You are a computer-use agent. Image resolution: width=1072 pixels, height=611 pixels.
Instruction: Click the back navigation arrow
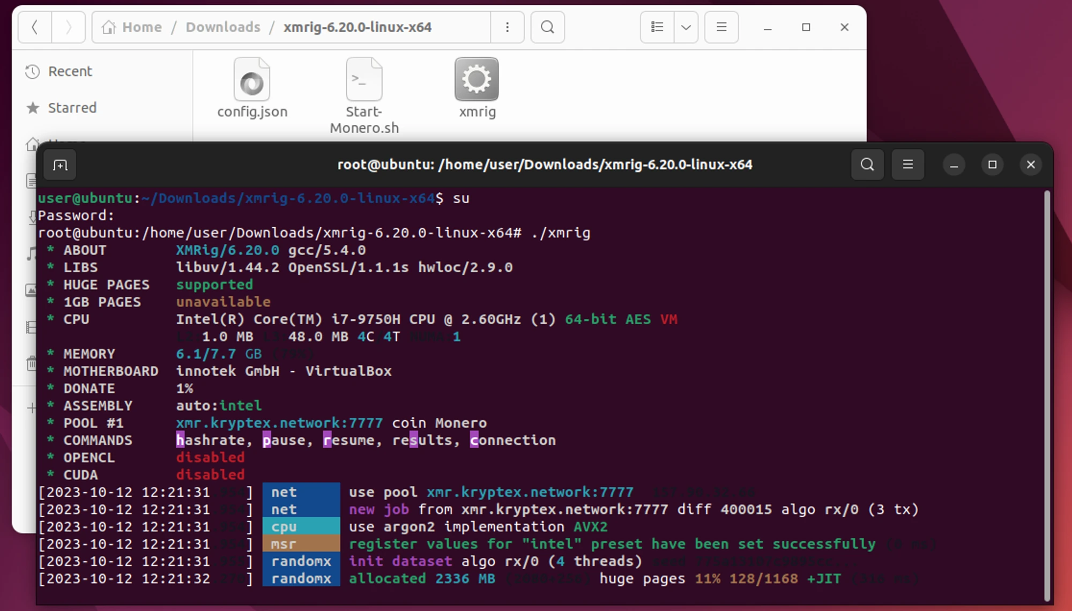35,27
